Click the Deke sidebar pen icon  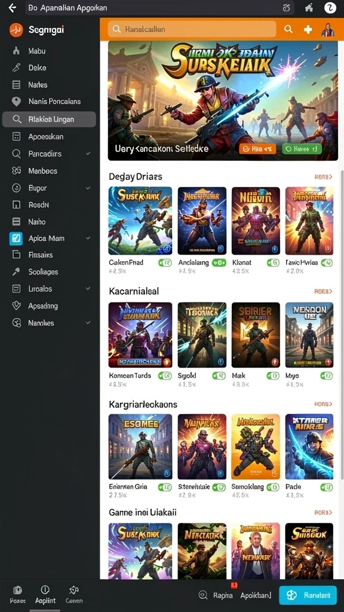pyautogui.click(x=16, y=68)
